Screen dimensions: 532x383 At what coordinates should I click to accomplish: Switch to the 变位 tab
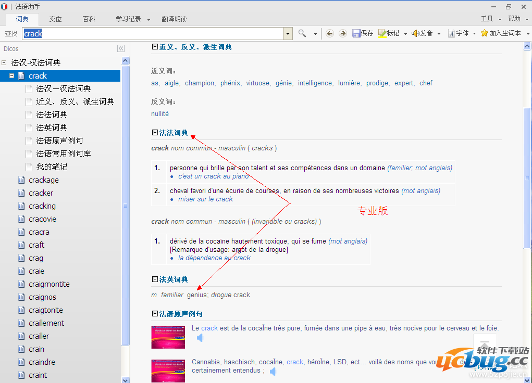point(55,19)
